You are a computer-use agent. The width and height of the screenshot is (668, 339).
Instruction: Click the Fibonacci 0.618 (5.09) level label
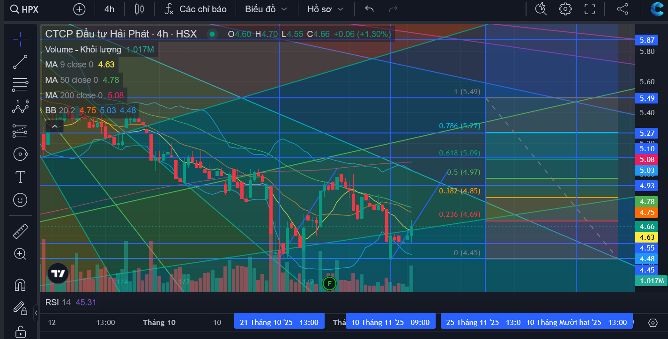pos(460,153)
